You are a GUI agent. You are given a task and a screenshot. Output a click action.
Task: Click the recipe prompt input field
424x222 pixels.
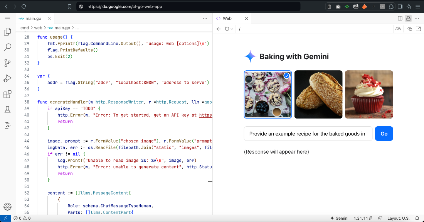[x=308, y=134]
